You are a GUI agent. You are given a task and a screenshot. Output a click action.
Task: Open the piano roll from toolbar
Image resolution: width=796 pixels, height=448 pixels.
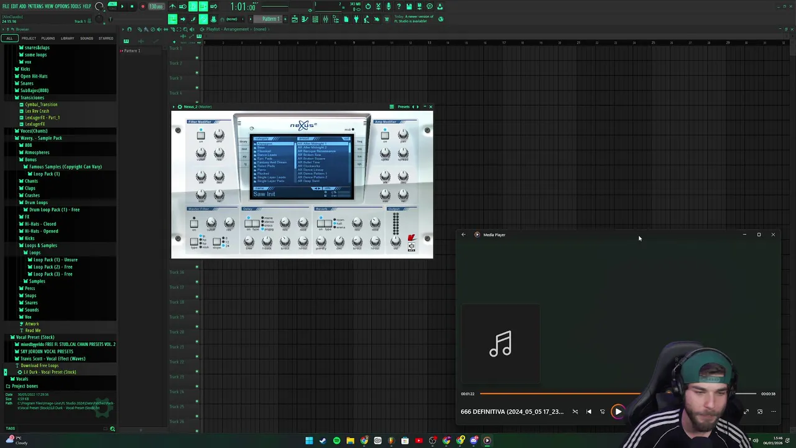(305, 19)
